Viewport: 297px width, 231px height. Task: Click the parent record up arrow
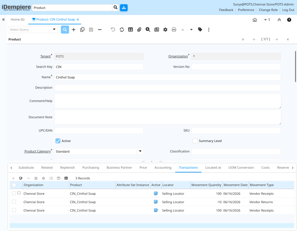tap(183, 30)
